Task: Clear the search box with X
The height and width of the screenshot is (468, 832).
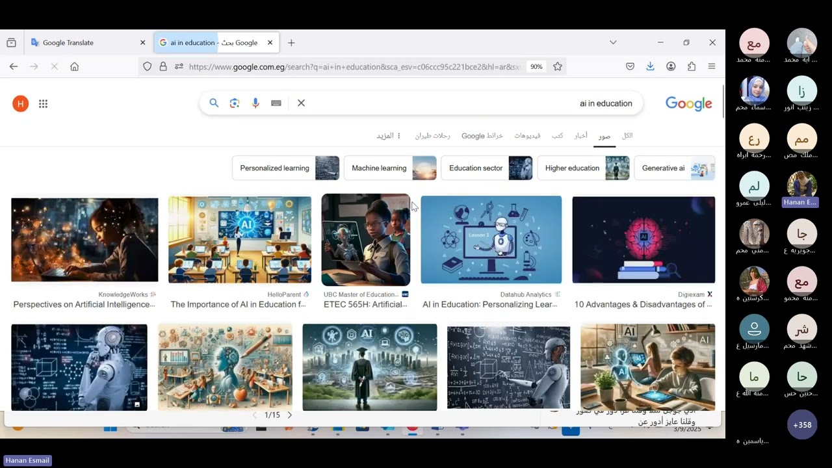Action: 301,103
